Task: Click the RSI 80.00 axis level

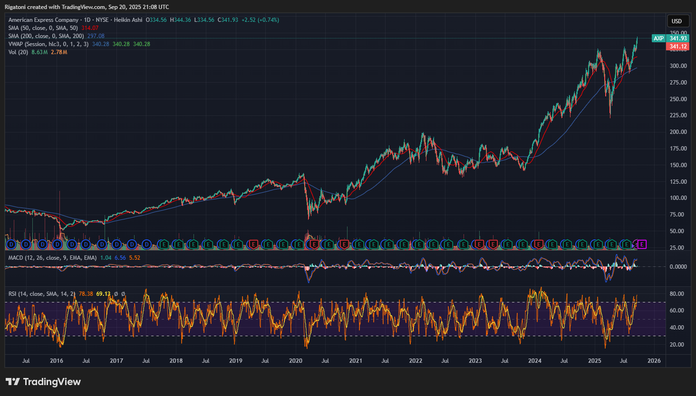Action: (x=677, y=294)
